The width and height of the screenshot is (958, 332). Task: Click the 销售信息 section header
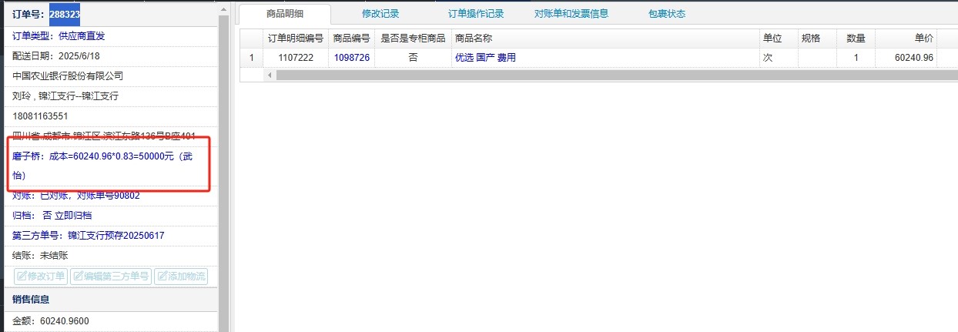click(x=109, y=299)
